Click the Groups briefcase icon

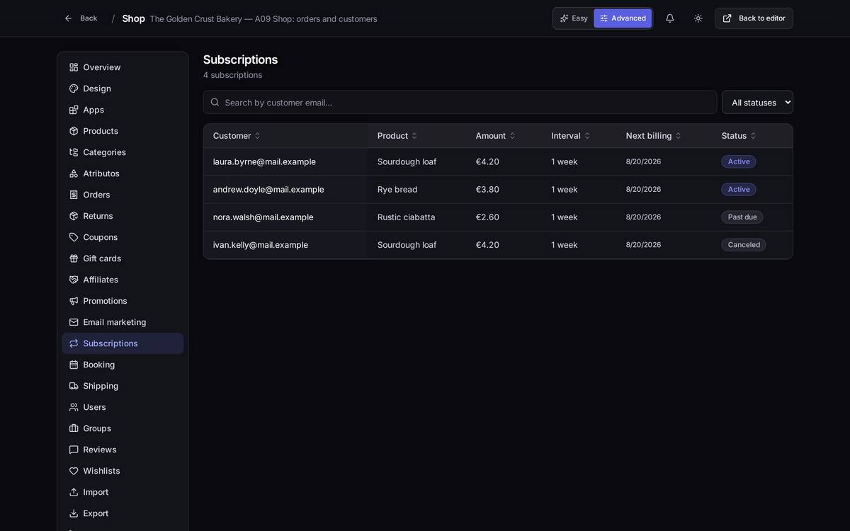coord(74,428)
